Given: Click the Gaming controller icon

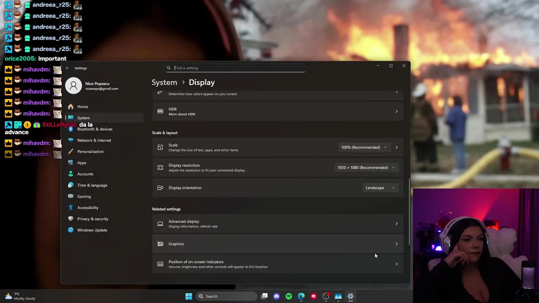Looking at the screenshot, I should 71,197.
